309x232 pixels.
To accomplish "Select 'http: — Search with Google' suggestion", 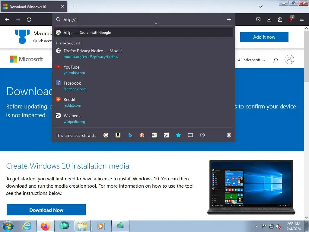I will coord(144,33).
